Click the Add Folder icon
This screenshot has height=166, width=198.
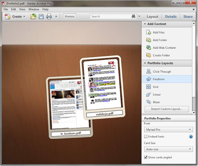(148, 40)
